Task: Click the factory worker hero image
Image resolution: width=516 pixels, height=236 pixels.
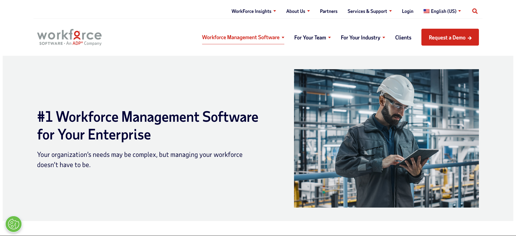Action: (x=386, y=138)
